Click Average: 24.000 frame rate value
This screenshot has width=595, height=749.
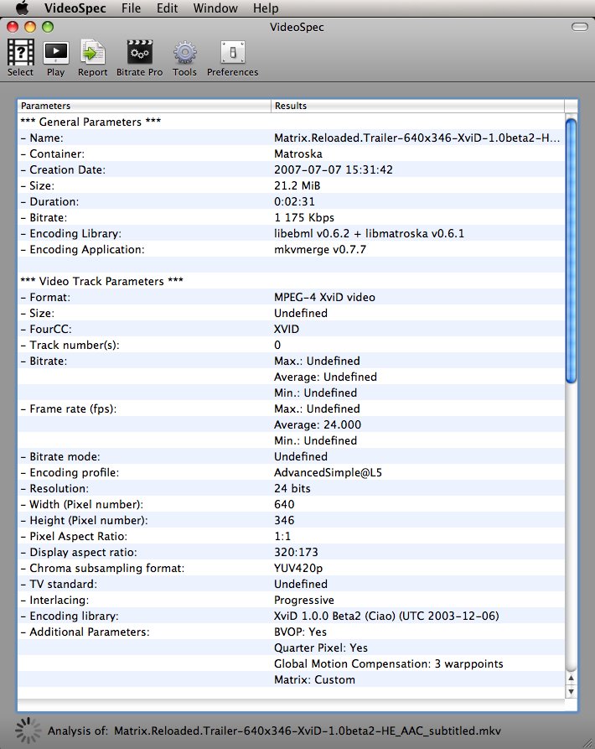pos(318,424)
